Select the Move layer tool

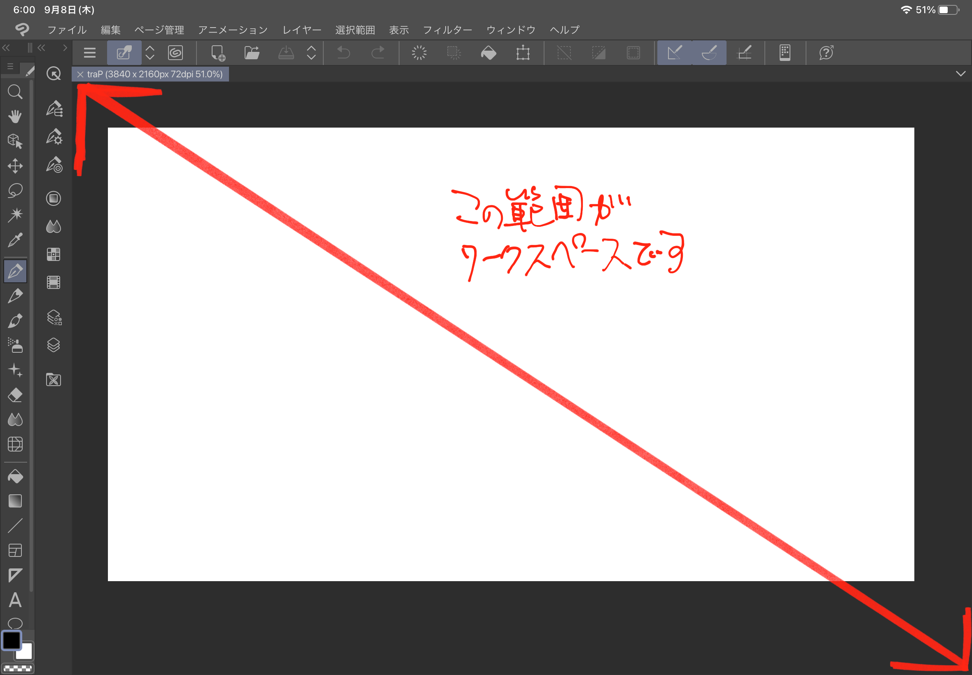[x=15, y=166]
